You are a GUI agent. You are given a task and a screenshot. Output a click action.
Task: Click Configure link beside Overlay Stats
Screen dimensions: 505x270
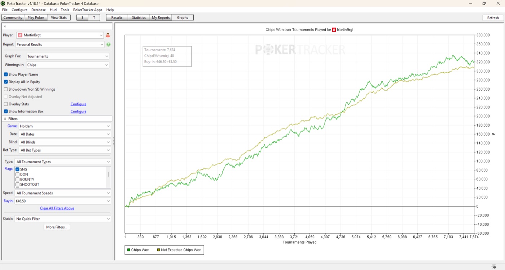tap(78, 104)
